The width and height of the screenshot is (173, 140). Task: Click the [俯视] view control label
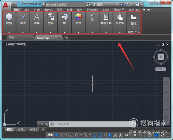click(x=10, y=44)
